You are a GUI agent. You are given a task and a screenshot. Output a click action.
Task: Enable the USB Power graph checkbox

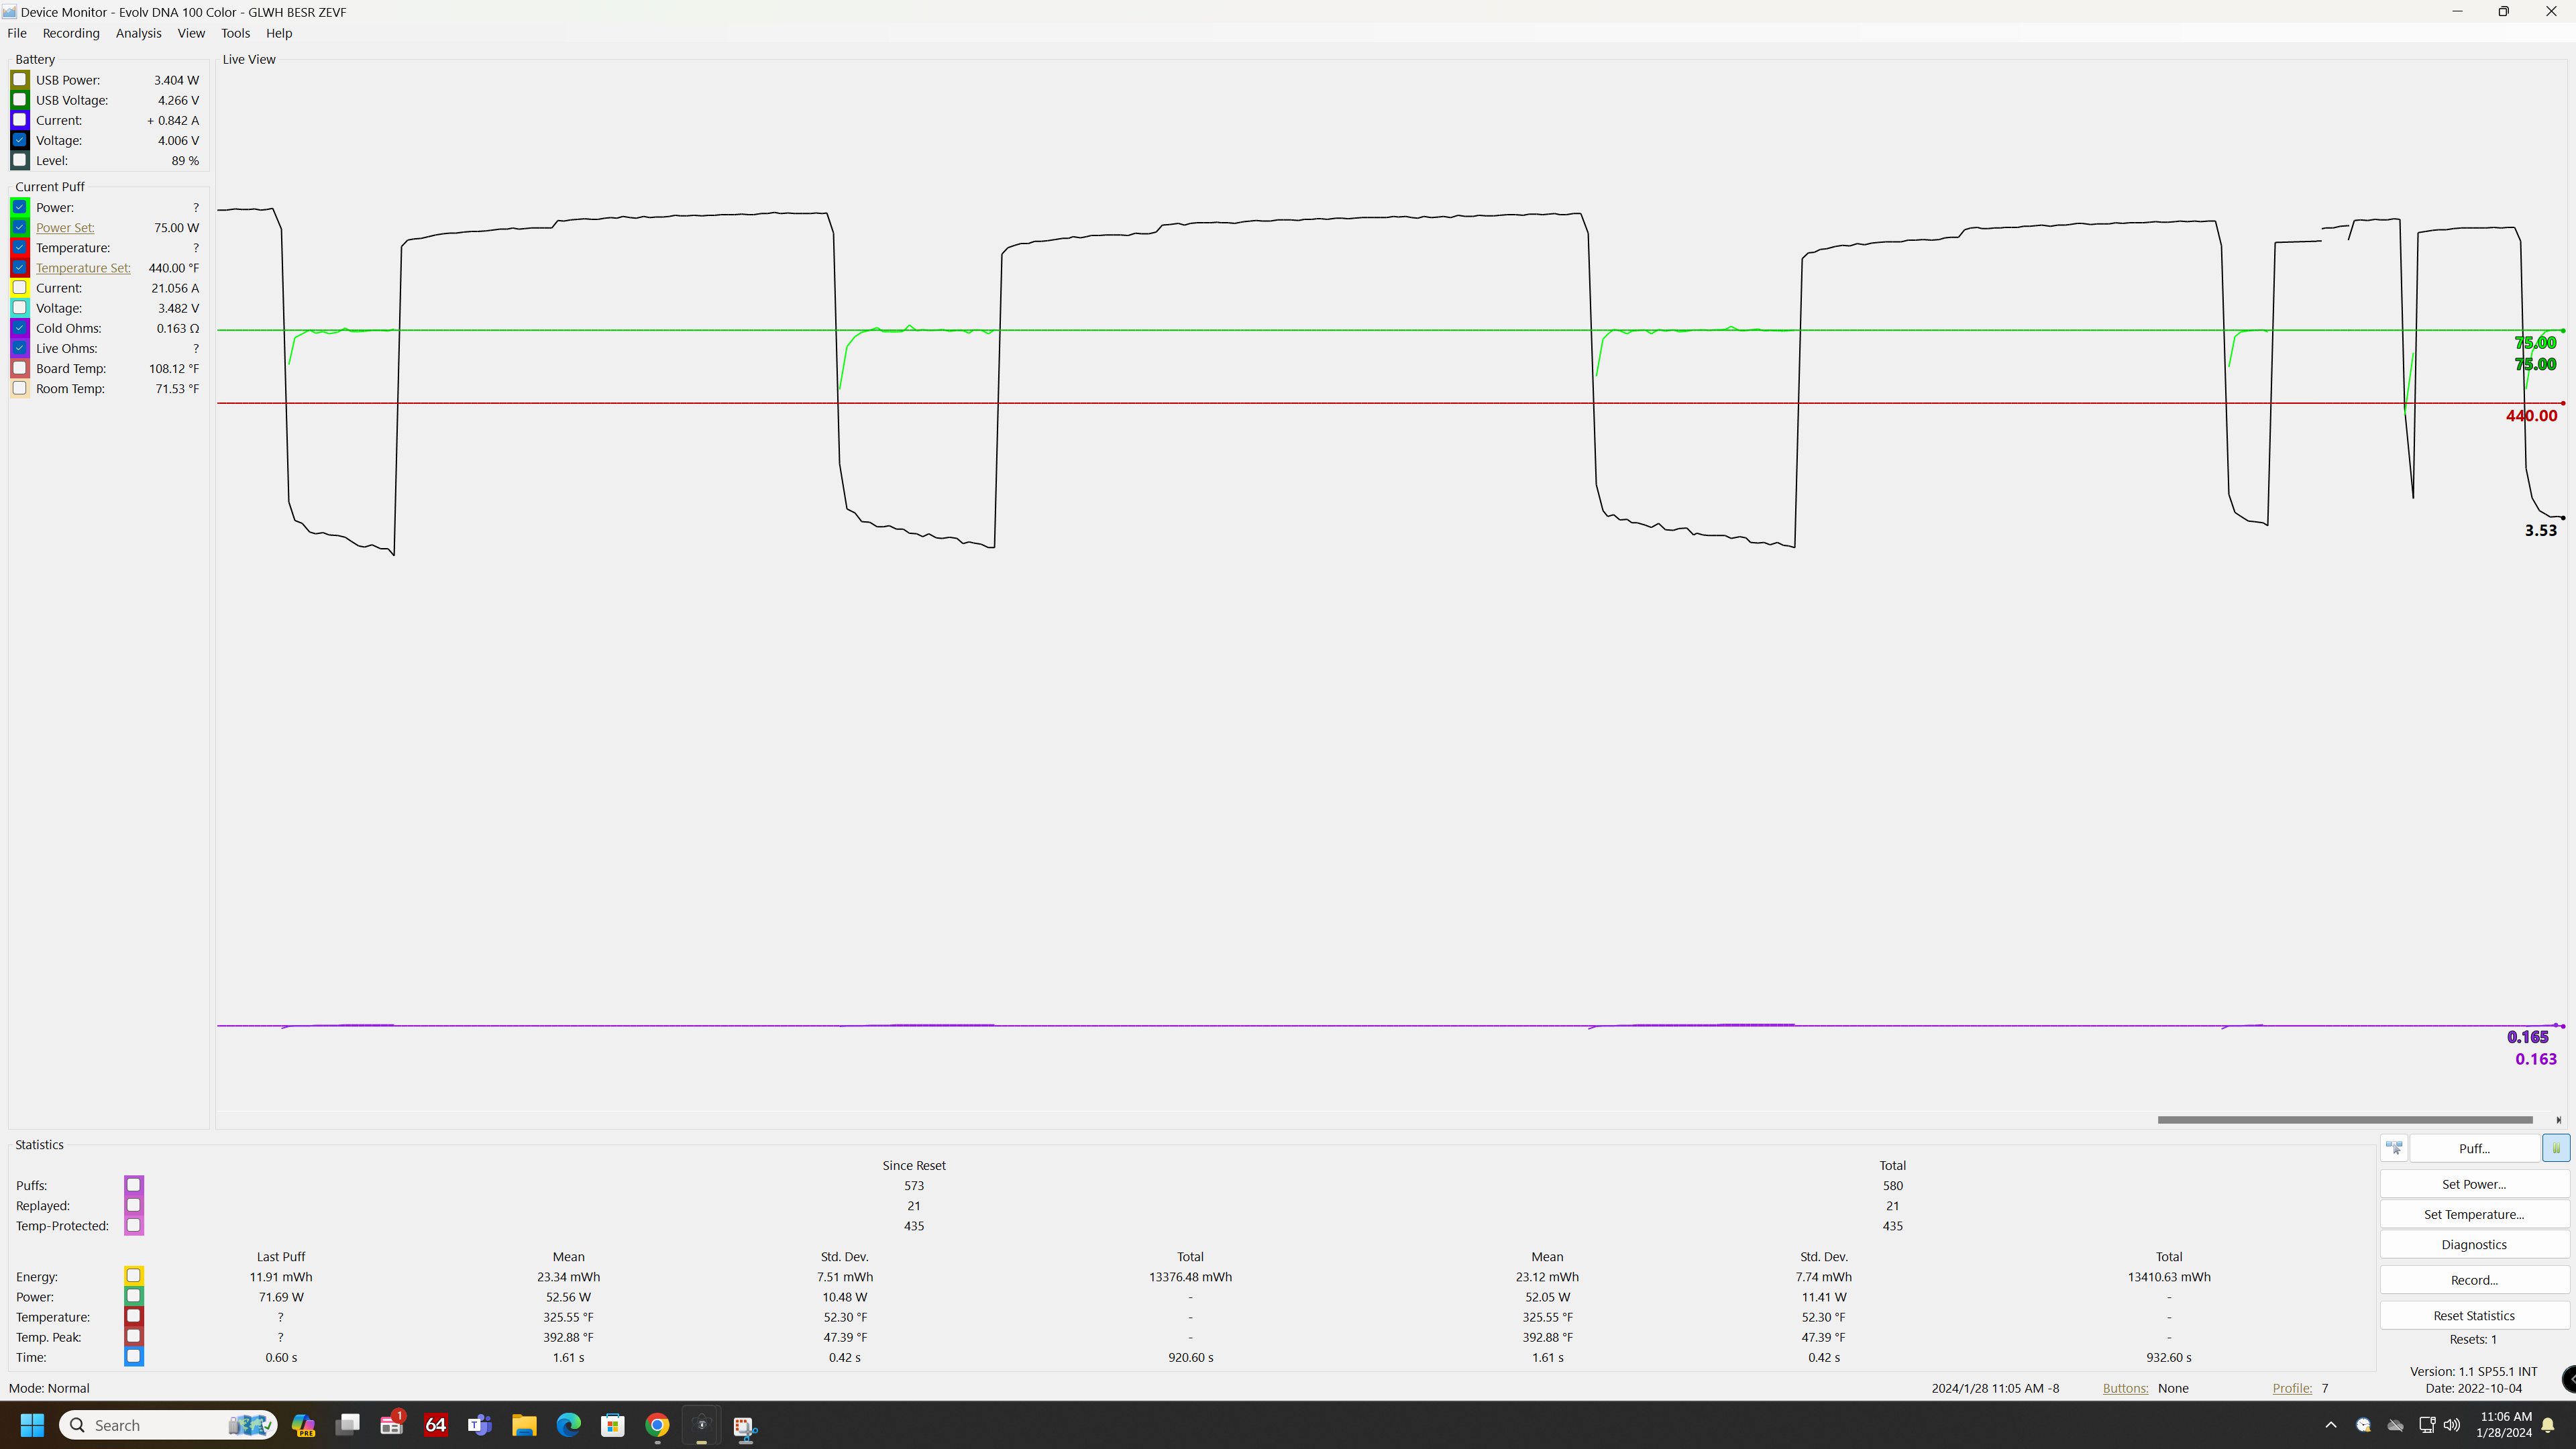[20, 80]
